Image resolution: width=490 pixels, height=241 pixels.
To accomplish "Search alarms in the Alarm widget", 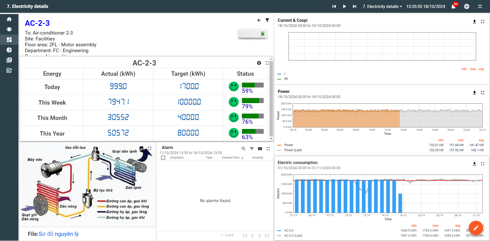I will coord(243,149).
